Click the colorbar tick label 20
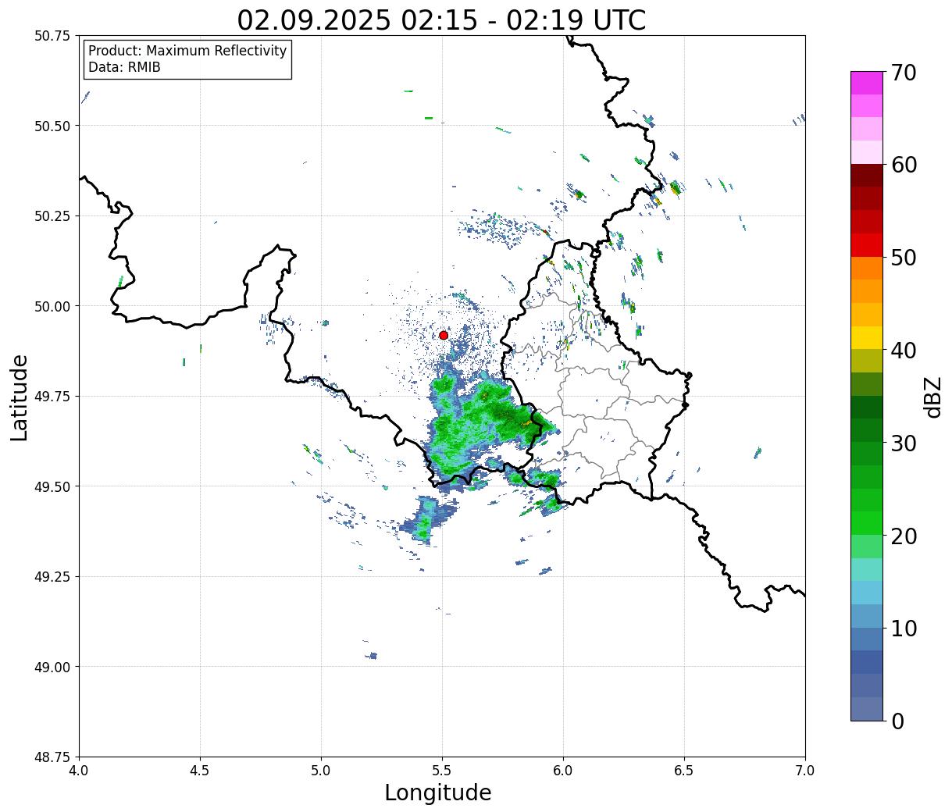This screenshot has height=812, width=952. pyautogui.click(x=904, y=536)
